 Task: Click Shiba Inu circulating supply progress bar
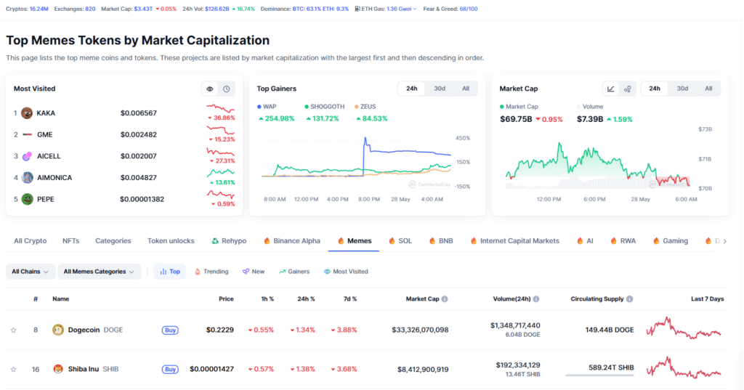pos(599,375)
